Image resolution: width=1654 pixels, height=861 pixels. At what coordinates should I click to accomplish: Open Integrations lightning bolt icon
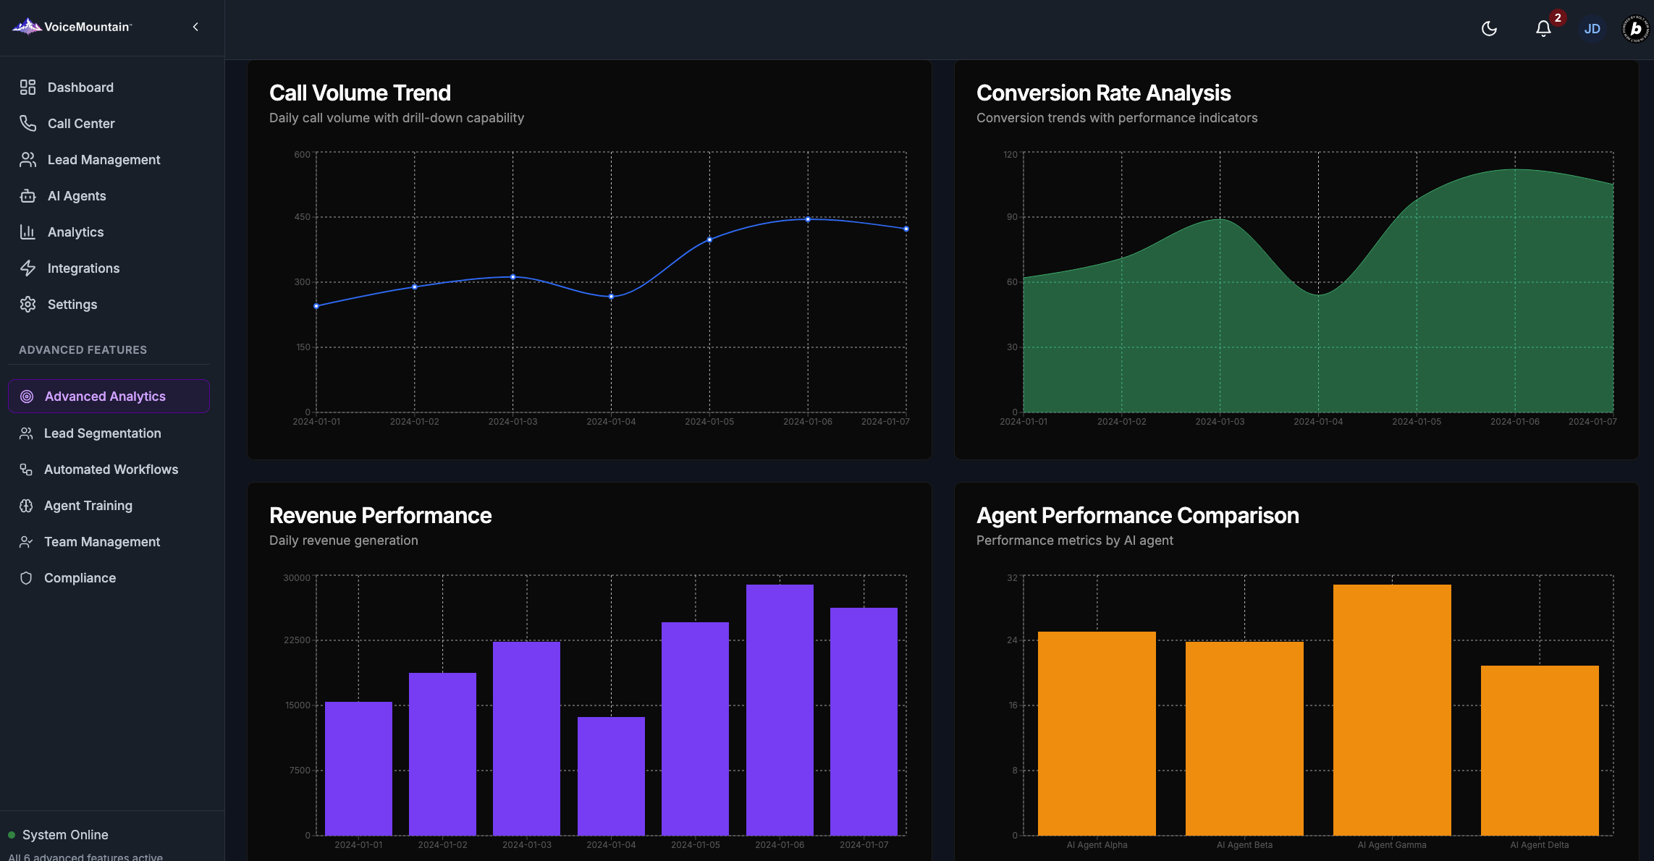pos(28,268)
